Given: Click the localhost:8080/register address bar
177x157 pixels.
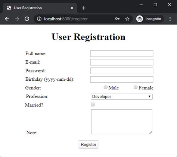Looking at the screenshot, I should [x=75, y=19].
